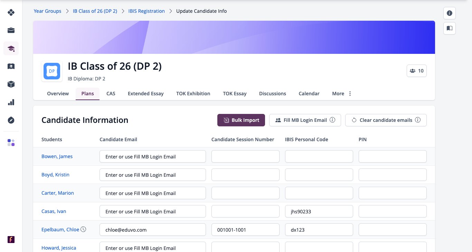Image resolution: width=472 pixels, height=252 pixels.
Task: Click the info circle icon at top right
Action: click(x=450, y=13)
